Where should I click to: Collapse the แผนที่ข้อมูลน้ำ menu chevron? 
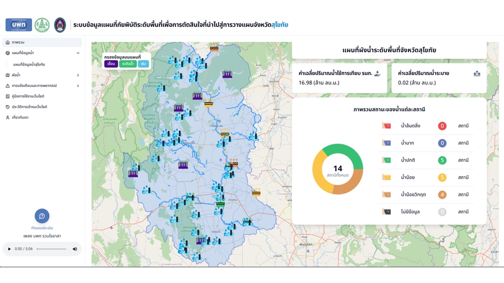point(78,53)
